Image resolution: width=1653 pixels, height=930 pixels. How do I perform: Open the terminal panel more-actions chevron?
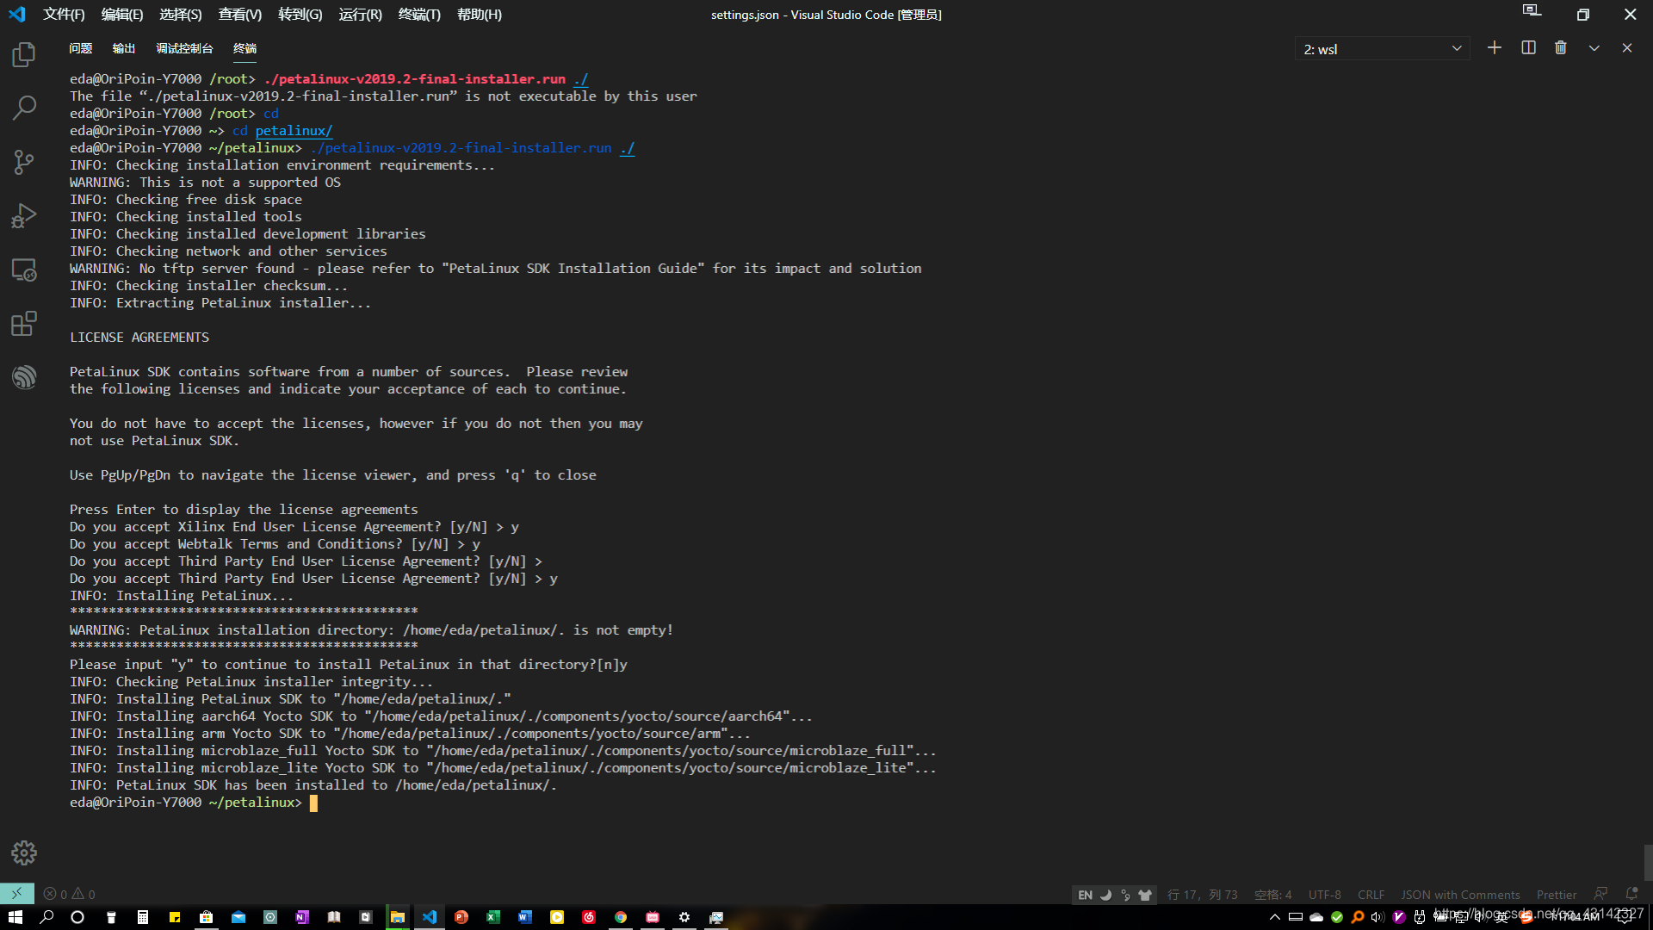pyautogui.click(x=1594, y=48)
